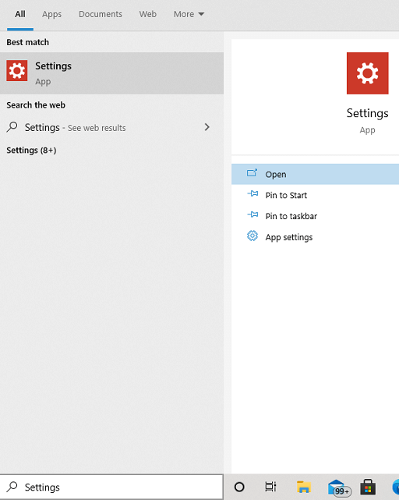Open Task View on the taskbar
The image size is (399, 500).
tap(270, 487)
